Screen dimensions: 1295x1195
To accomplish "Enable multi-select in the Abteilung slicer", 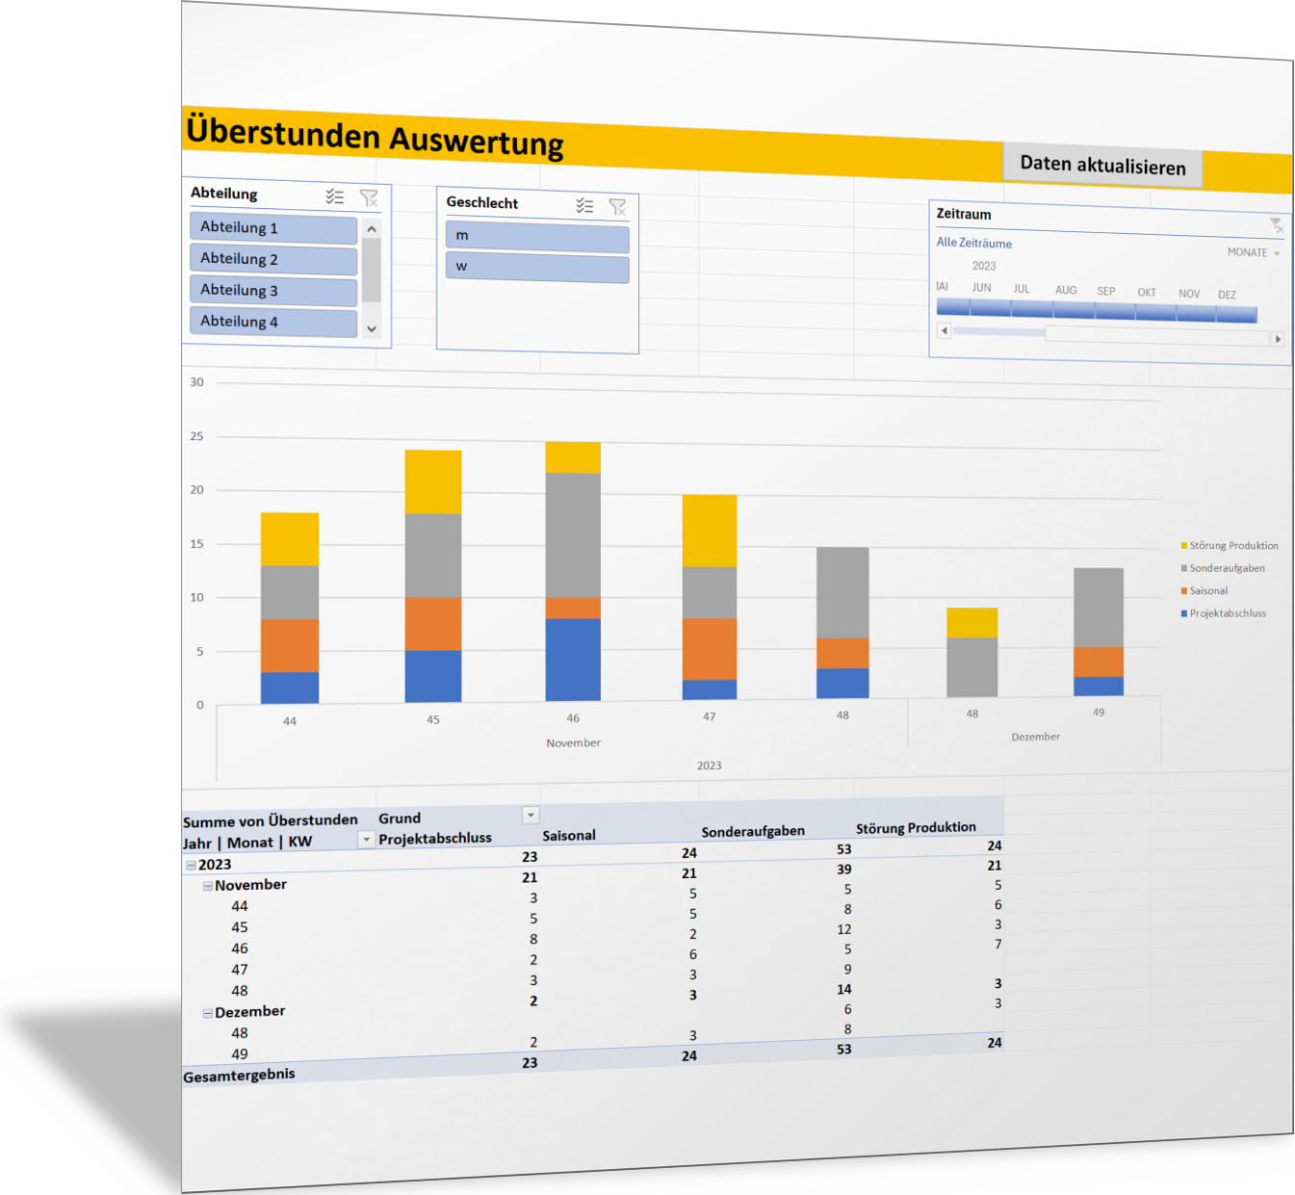I will point(334,196).
